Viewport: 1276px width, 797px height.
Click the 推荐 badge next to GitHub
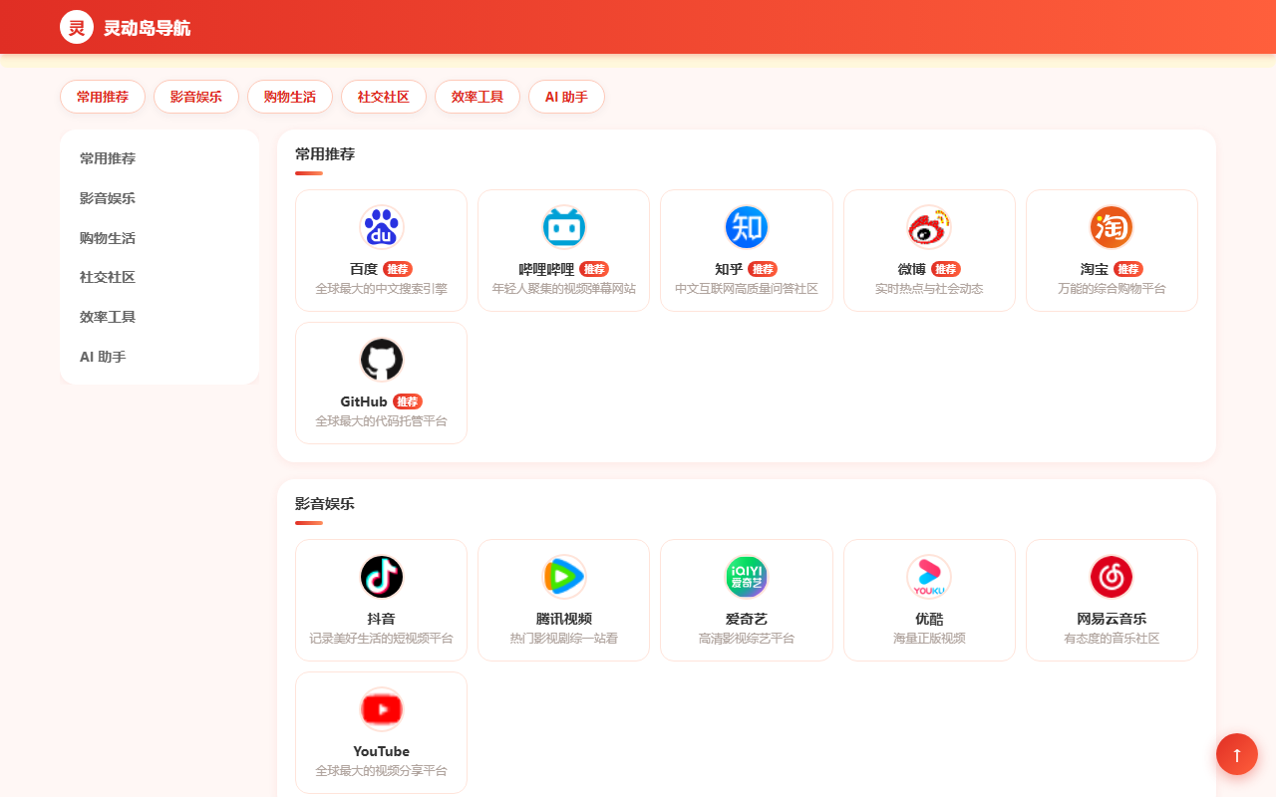pos(407,401)
